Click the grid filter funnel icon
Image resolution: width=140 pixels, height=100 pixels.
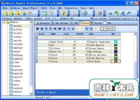(36, 38)
